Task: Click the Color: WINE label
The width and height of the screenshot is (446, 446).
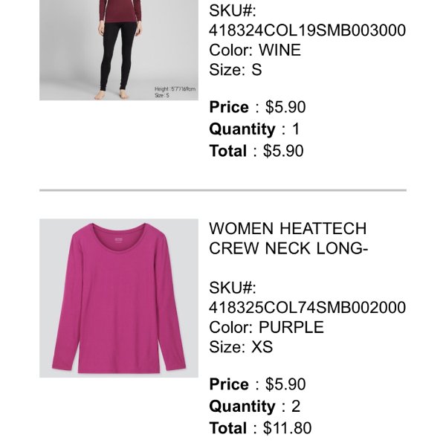Action: click(x=255, y=50)
